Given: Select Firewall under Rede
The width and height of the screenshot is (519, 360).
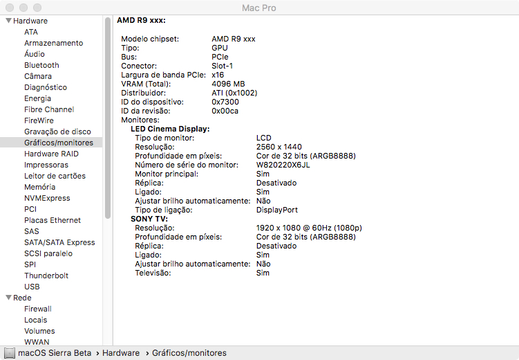Looking at the screenshot, I should pos(38,309).
